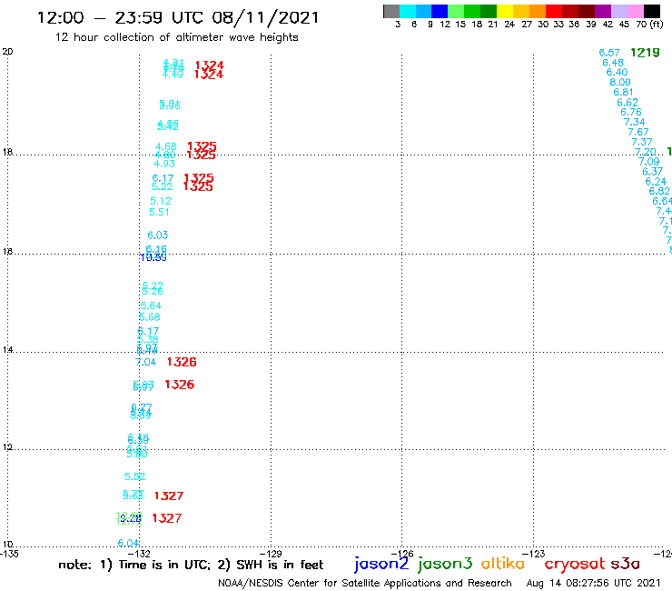
Task: Click the bright red 33 ft legend swatch
Action: pos(554,12)
